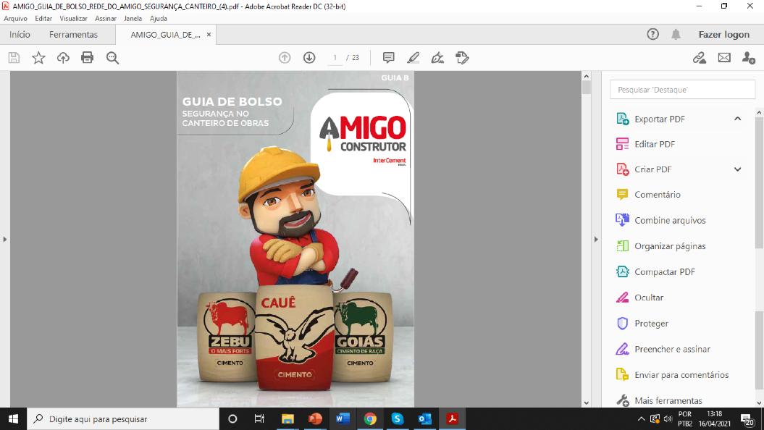This screenshot has height=430, width=764.
Task: Click the cloud upload icon
Action: click(x=63, y=58)
